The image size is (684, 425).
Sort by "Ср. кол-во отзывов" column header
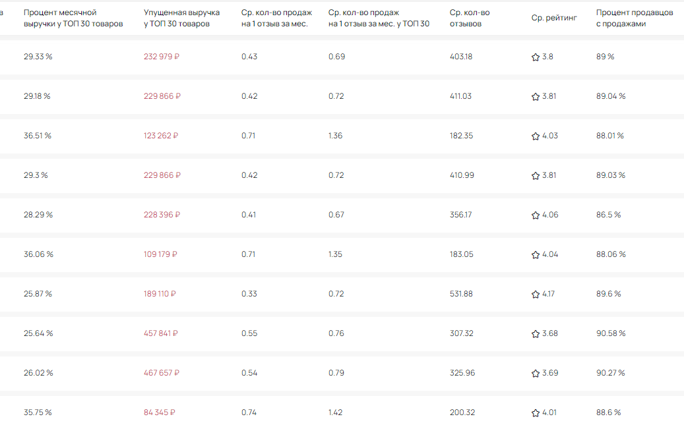click(x=469, y=18)
